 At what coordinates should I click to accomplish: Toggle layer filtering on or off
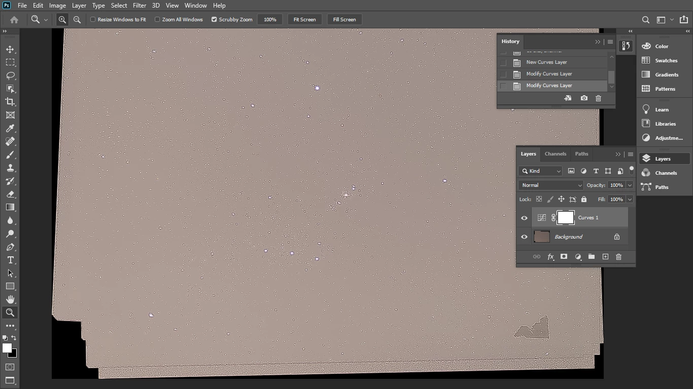pos(632,170)
